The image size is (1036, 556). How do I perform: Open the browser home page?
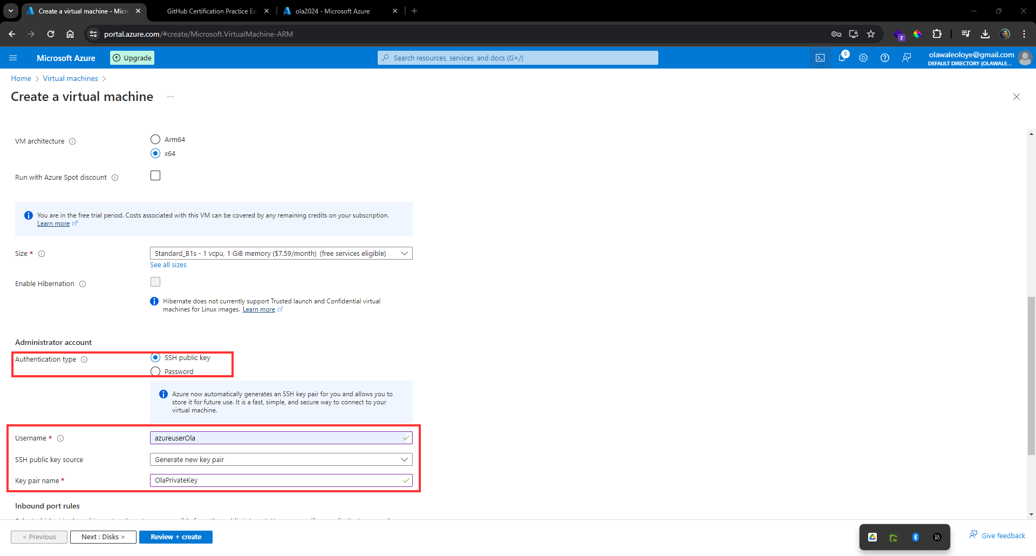point(70,34)
